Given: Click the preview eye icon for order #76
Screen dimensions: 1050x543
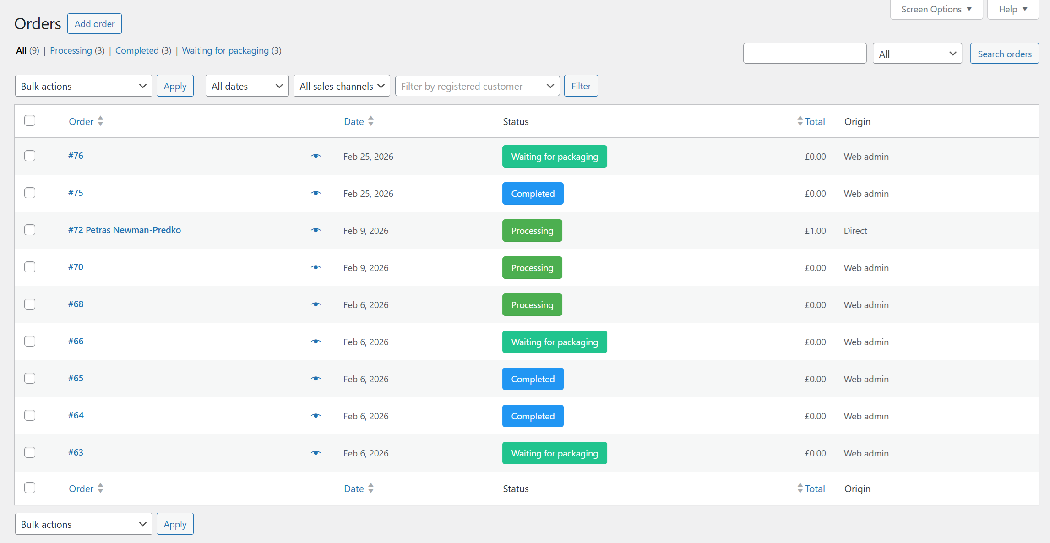Looking at the screenshot, I should 316,156.
